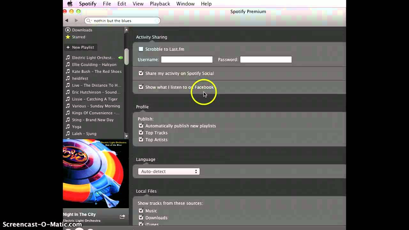Select Electric Light Orchest... playlist
This screenshot has height=230, width=409.
[x=94, y=57]
